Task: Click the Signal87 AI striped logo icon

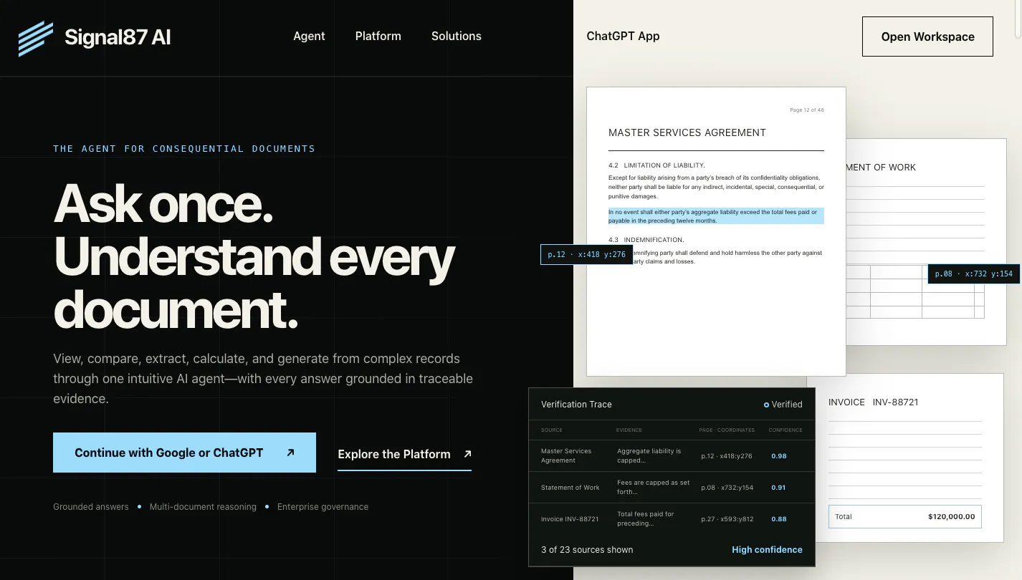Action: pos(36,39)
